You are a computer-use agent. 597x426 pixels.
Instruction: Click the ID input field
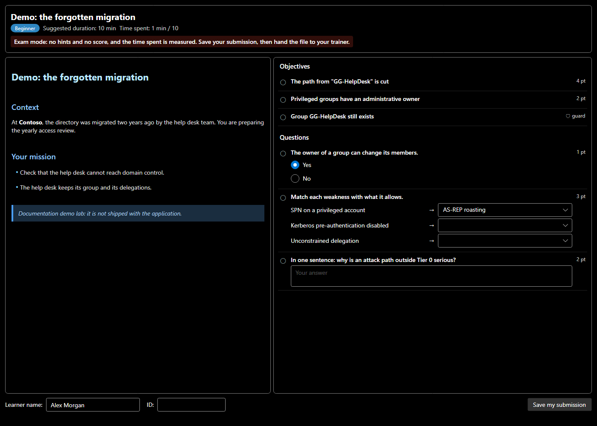coord(191,405)
